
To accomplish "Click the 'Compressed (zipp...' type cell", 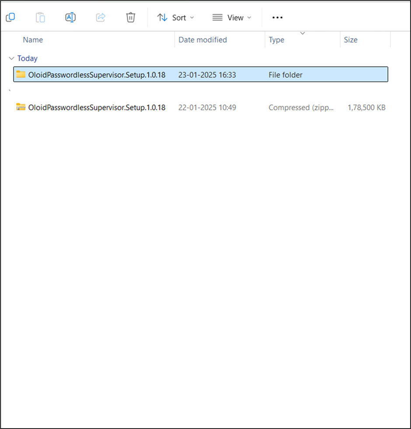I will coord(301,107).
